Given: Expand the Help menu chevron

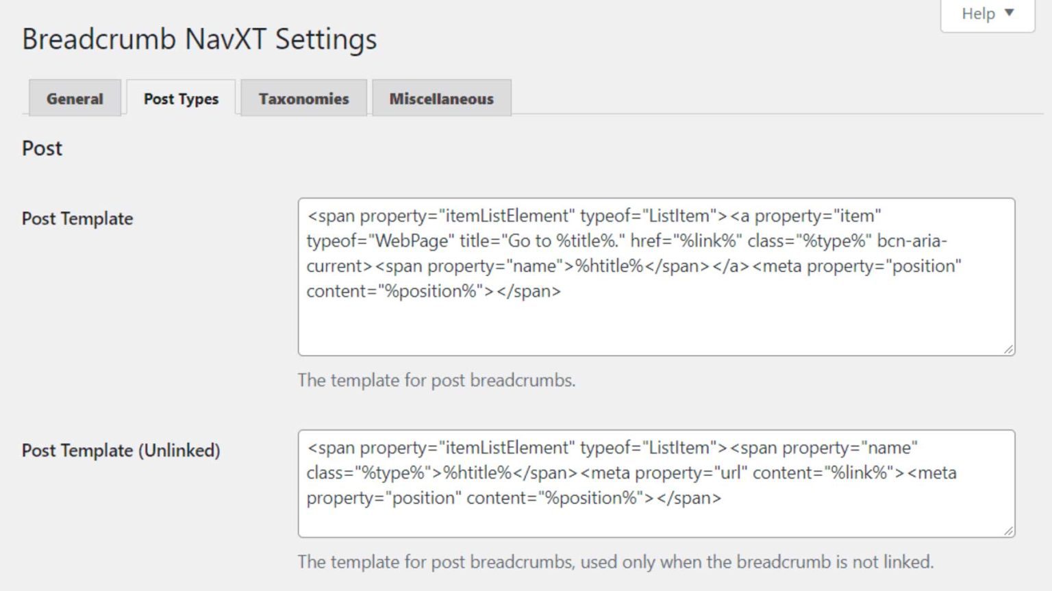Looking at the screenshot, I should [1007, 13].
